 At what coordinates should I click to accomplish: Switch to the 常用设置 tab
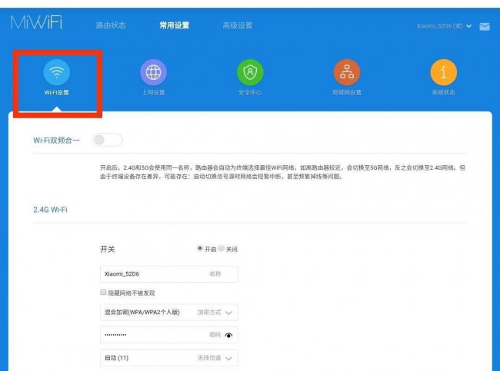(x=175, y=25)
